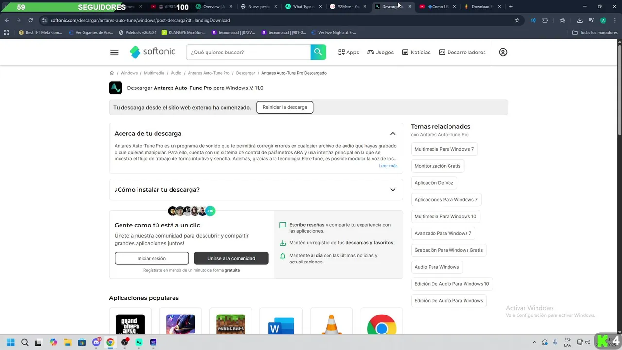Open Multimedia Para Windows 7 topic

(x=444, y=149)
